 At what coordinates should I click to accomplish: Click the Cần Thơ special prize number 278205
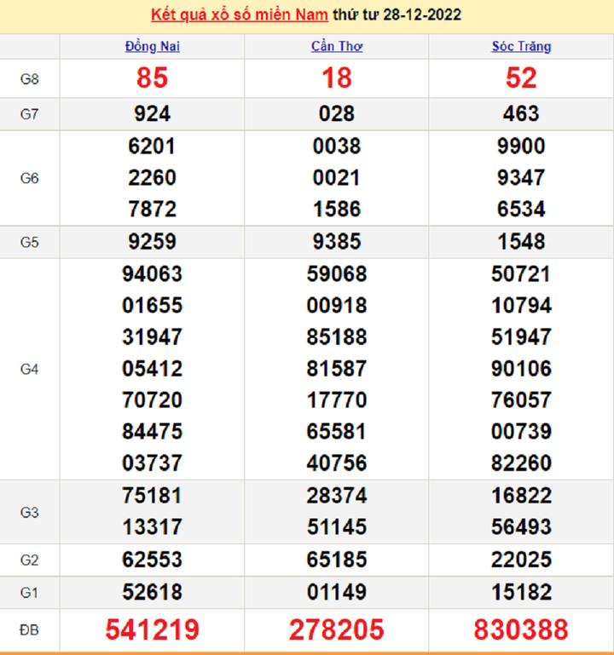(336, 629)
